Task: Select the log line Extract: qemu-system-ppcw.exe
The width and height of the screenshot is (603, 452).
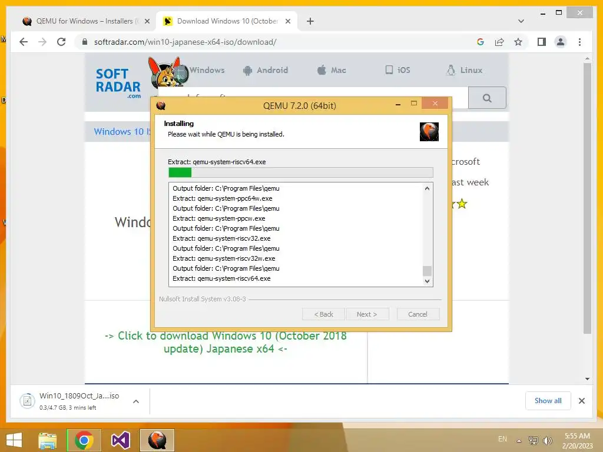Action: [219, 218]
